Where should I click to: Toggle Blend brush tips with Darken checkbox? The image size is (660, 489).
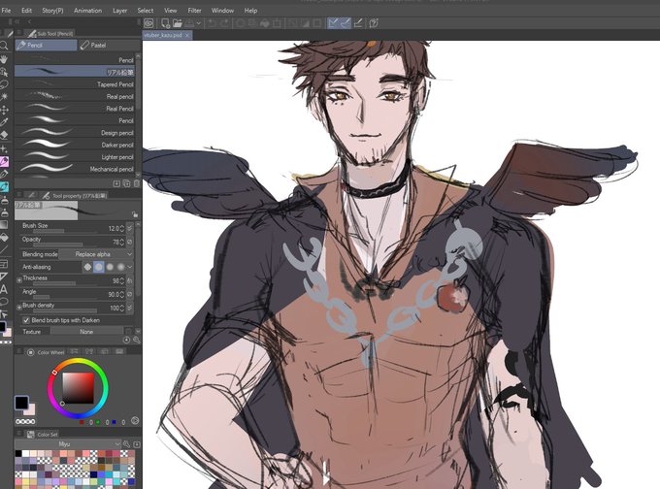coord(26,320)
